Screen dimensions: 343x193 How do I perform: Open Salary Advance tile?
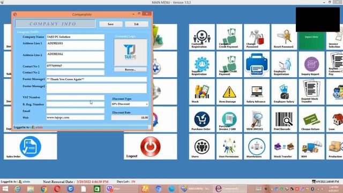tap(257, 92)
